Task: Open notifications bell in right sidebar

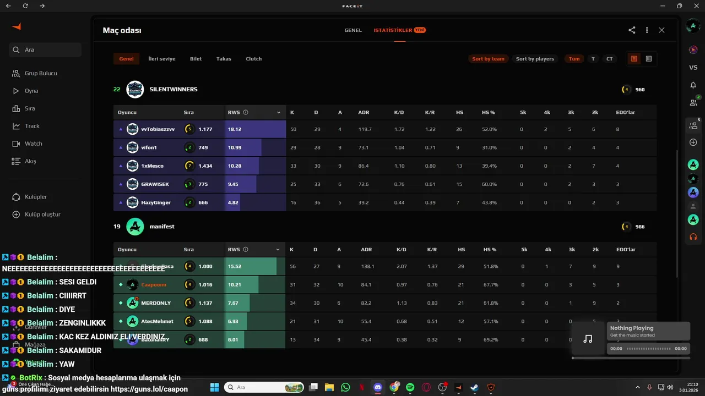Action: click(693, 85)
